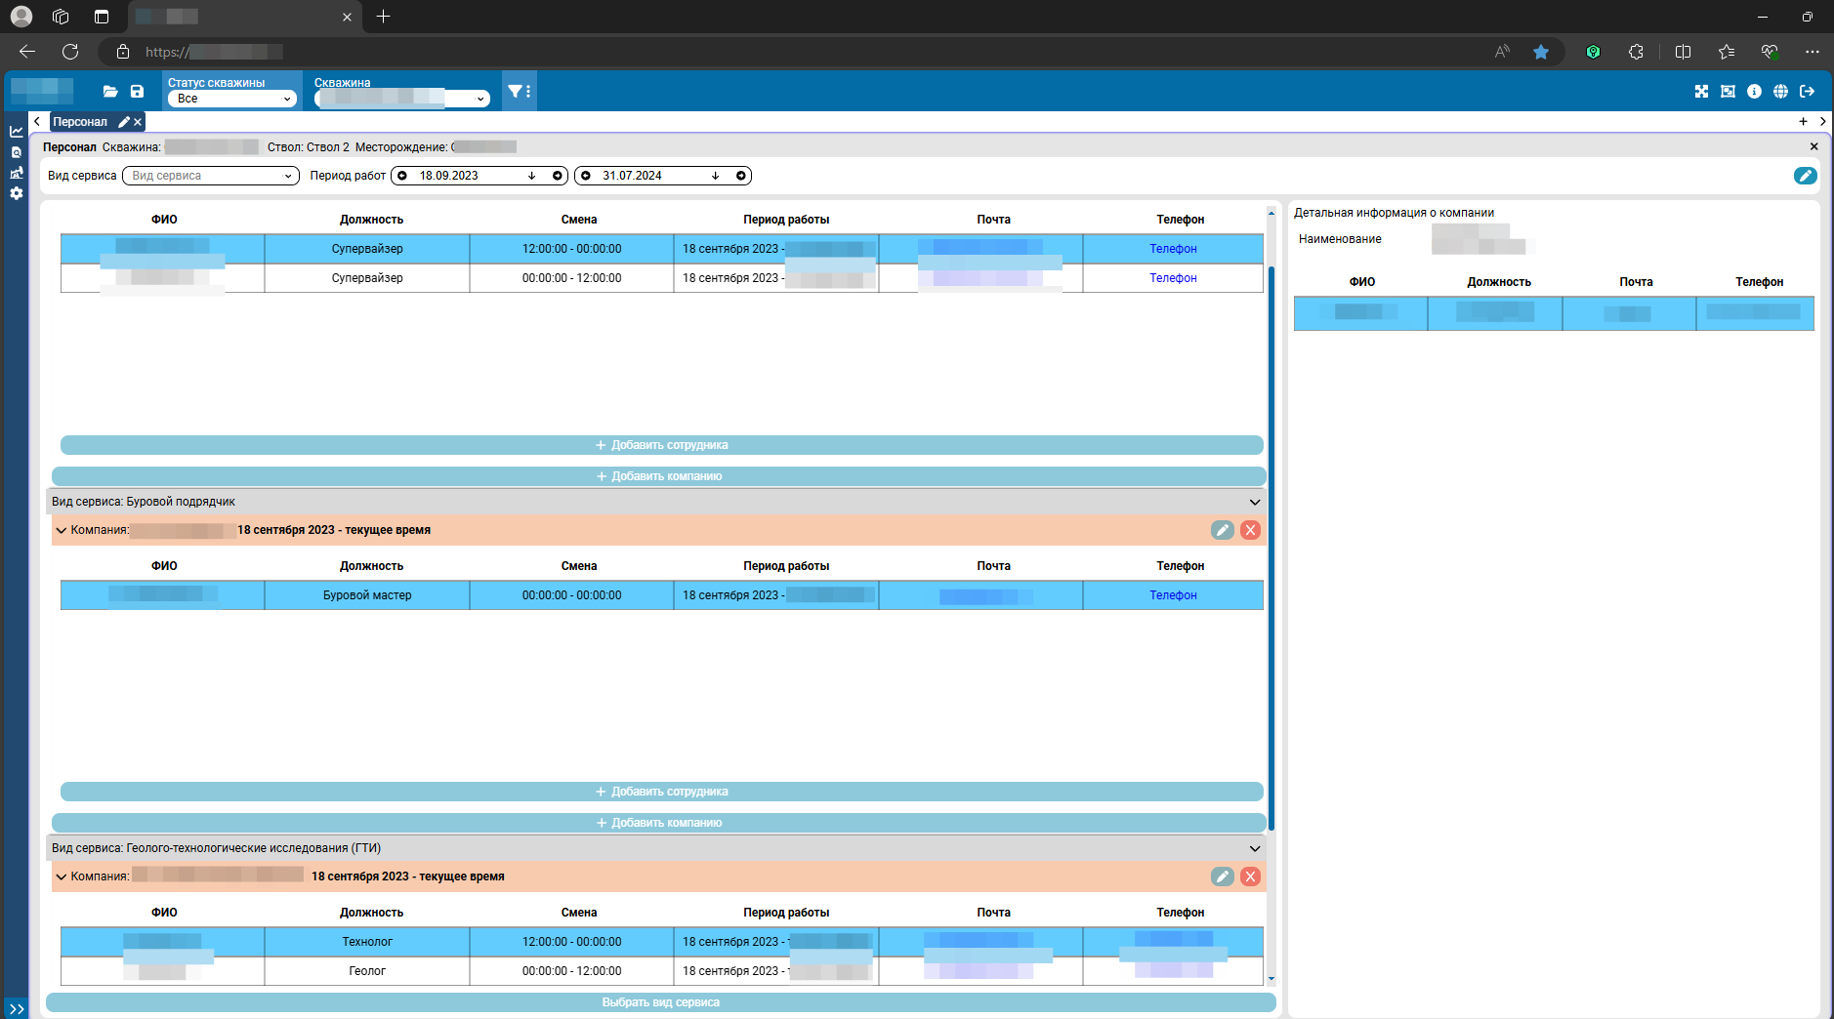Edit the ГТИ company with pencil button

pyautogui.click(x=1222, y=876)
